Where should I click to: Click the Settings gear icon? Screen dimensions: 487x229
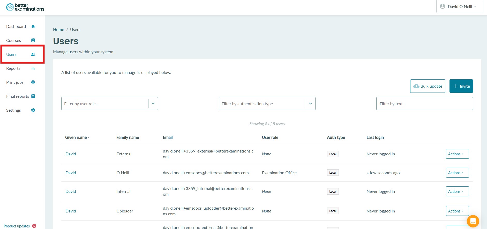(x=33, y=110)
